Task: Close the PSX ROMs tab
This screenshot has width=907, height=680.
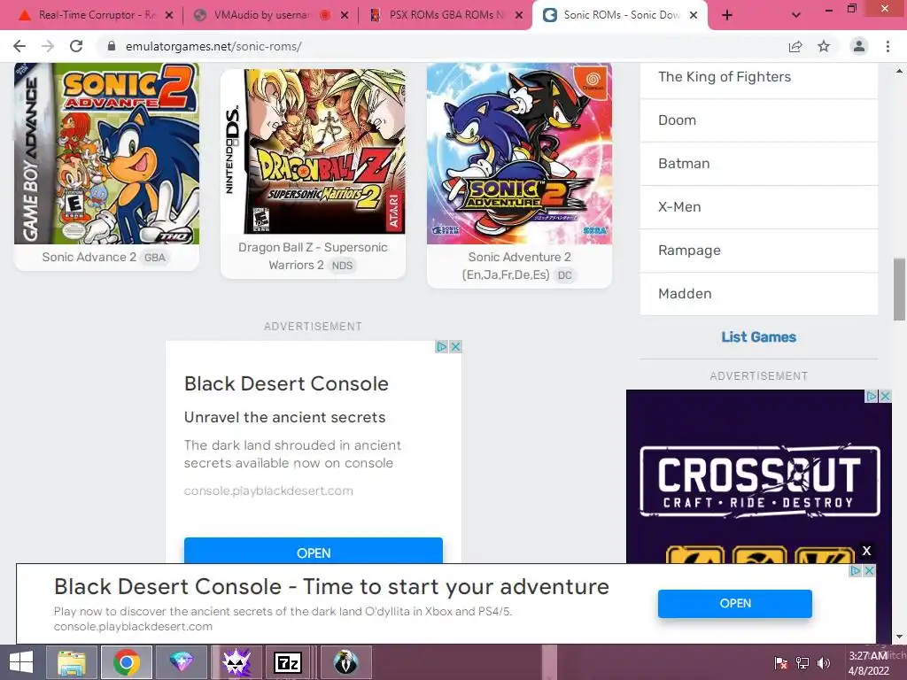Action: coord(519,15)
